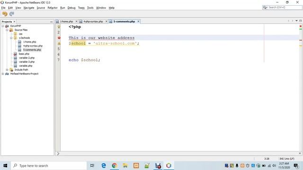
Task: Click the screen recorder taskbar icon
Action: [x=158, y=166]
